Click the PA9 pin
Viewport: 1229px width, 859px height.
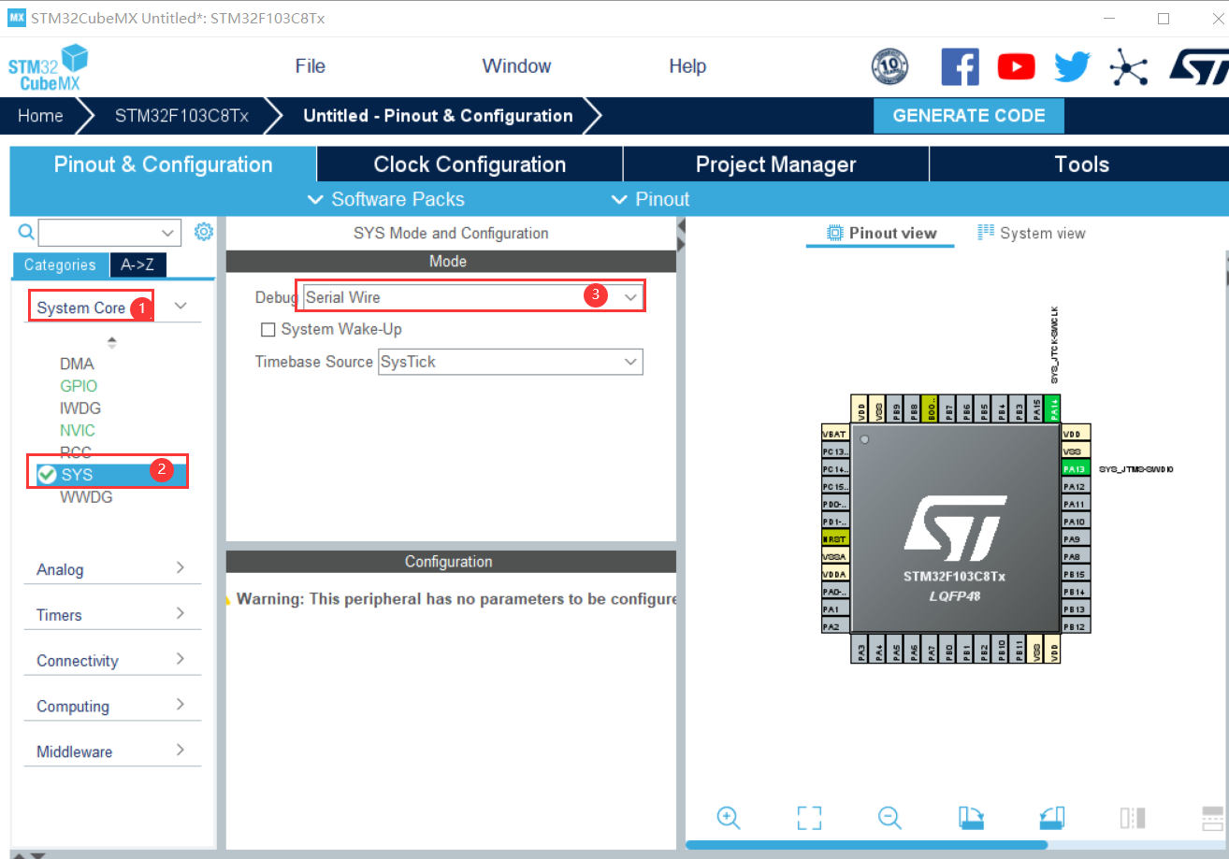1076,539
